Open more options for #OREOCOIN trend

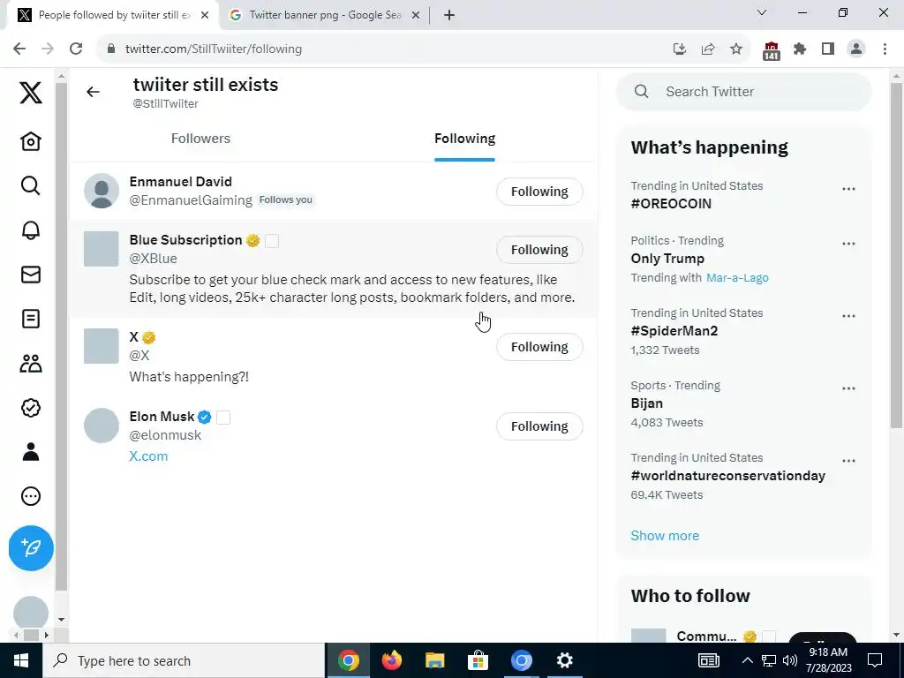click(x=848, y=189)
